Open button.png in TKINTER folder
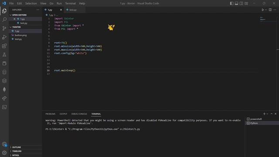Screen dimensions: 279x157 (20, 35)
